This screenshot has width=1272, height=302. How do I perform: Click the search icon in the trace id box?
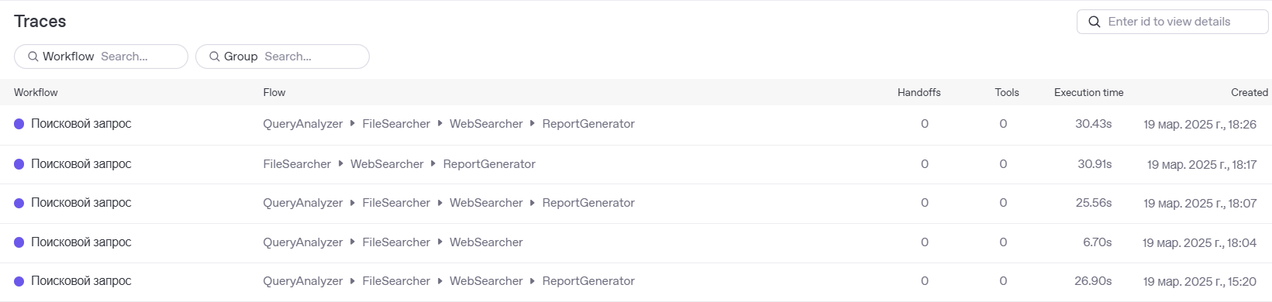click(1094, 22)
